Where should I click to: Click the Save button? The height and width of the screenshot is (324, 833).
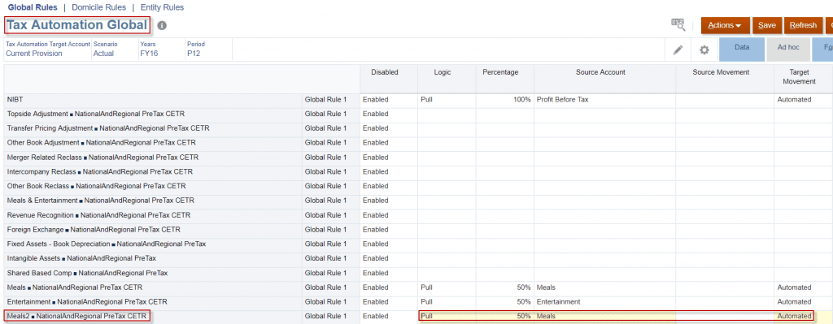click(x=766, y=25)
